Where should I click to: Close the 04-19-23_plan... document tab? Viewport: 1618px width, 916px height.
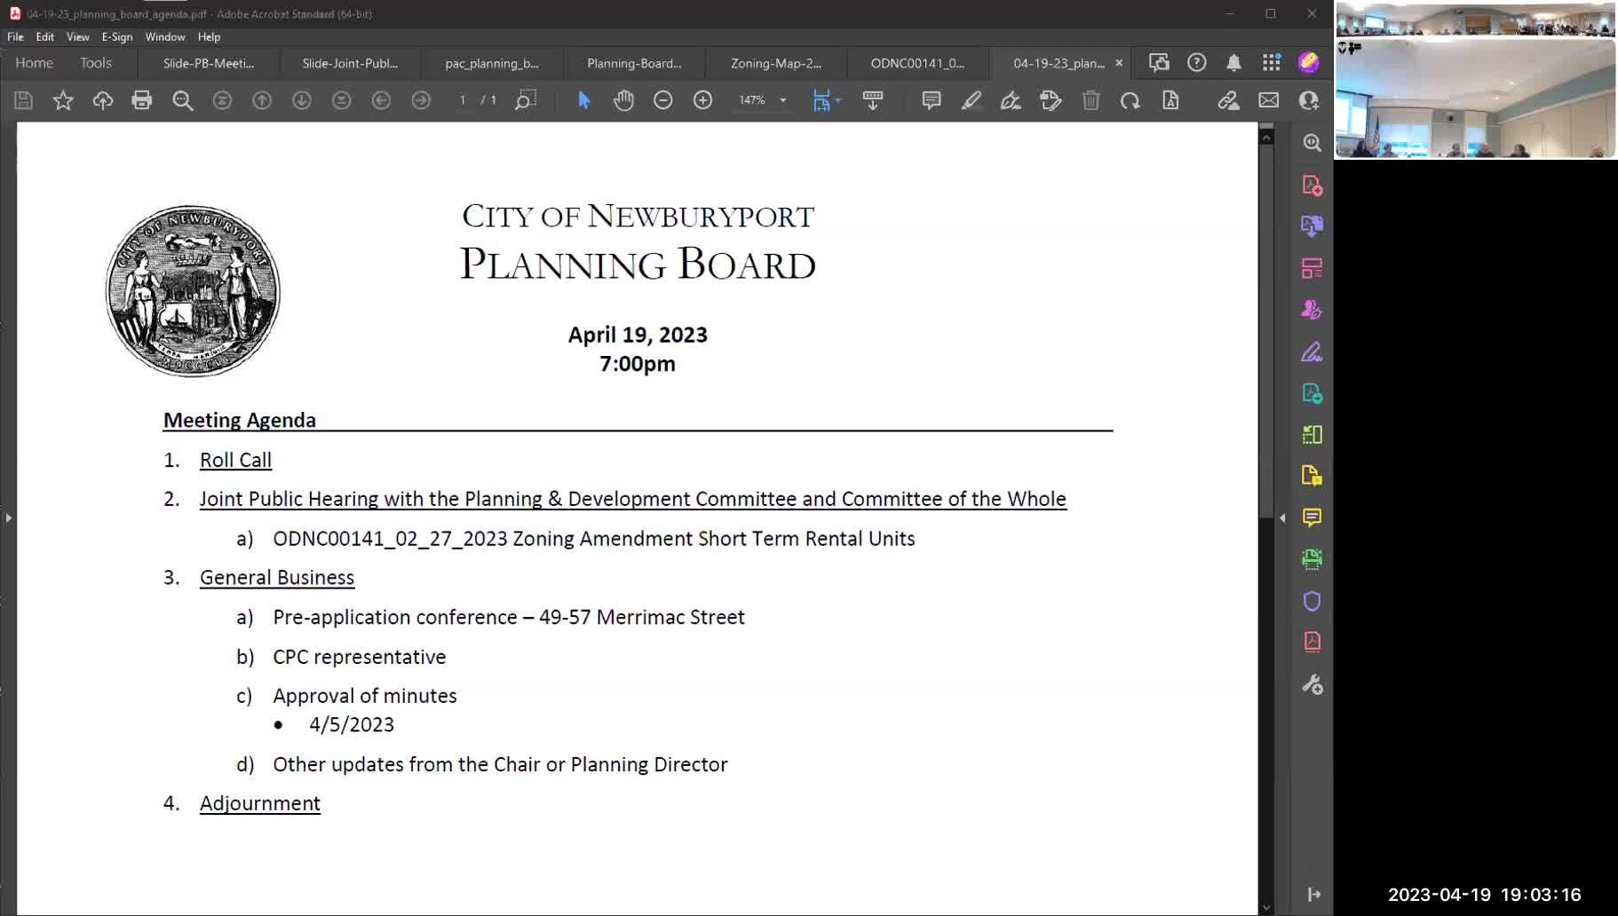(x=1119, y=63)
